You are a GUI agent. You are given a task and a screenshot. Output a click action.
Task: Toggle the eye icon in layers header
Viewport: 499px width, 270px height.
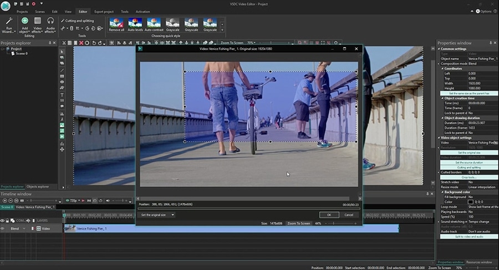tap(3, 220)
